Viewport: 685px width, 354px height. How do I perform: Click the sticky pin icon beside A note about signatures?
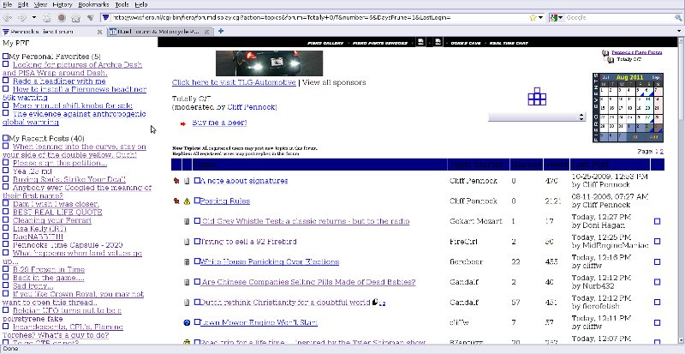(x=176, y=181)
